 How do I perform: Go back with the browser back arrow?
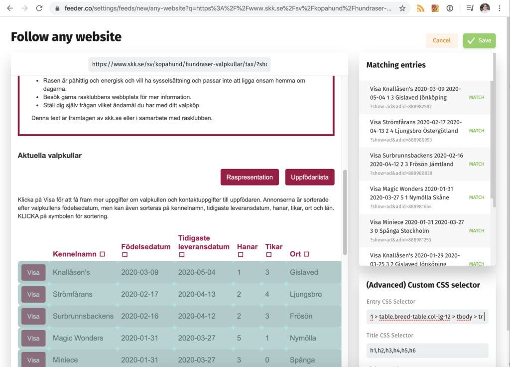tap(10, 8)
